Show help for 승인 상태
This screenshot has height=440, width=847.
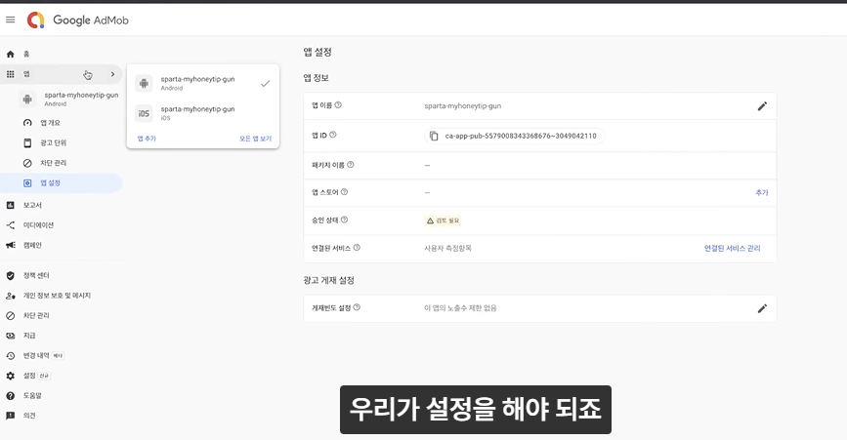tap(345, 220)
